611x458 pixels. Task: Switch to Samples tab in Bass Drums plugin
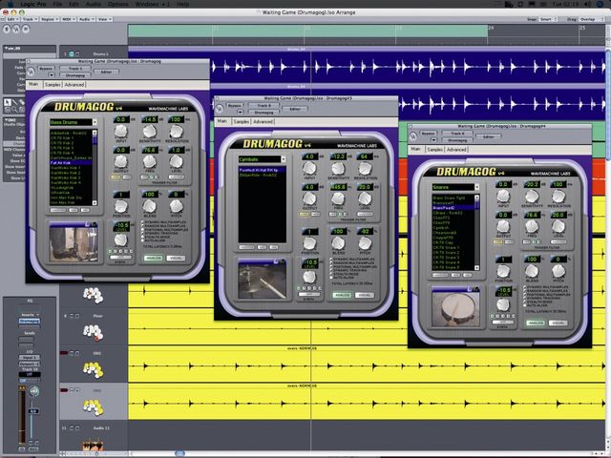[53, 85]
